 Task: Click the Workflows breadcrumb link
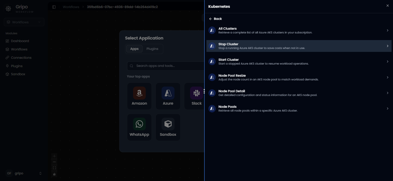tap(71, 7)
